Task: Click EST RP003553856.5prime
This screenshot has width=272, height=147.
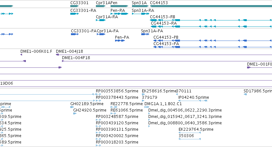Action: tap(117, 91)
